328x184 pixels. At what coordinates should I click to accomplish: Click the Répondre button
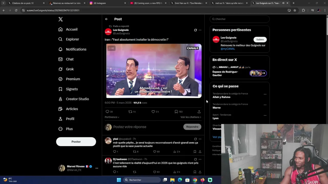pyautogui.click(x=192, y=127)
